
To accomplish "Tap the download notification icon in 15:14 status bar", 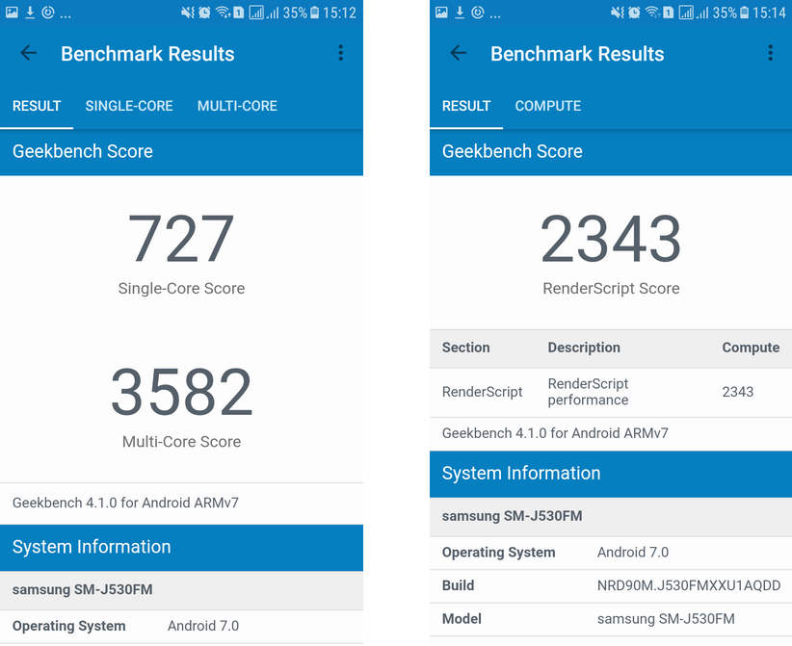I will point(460,13).
